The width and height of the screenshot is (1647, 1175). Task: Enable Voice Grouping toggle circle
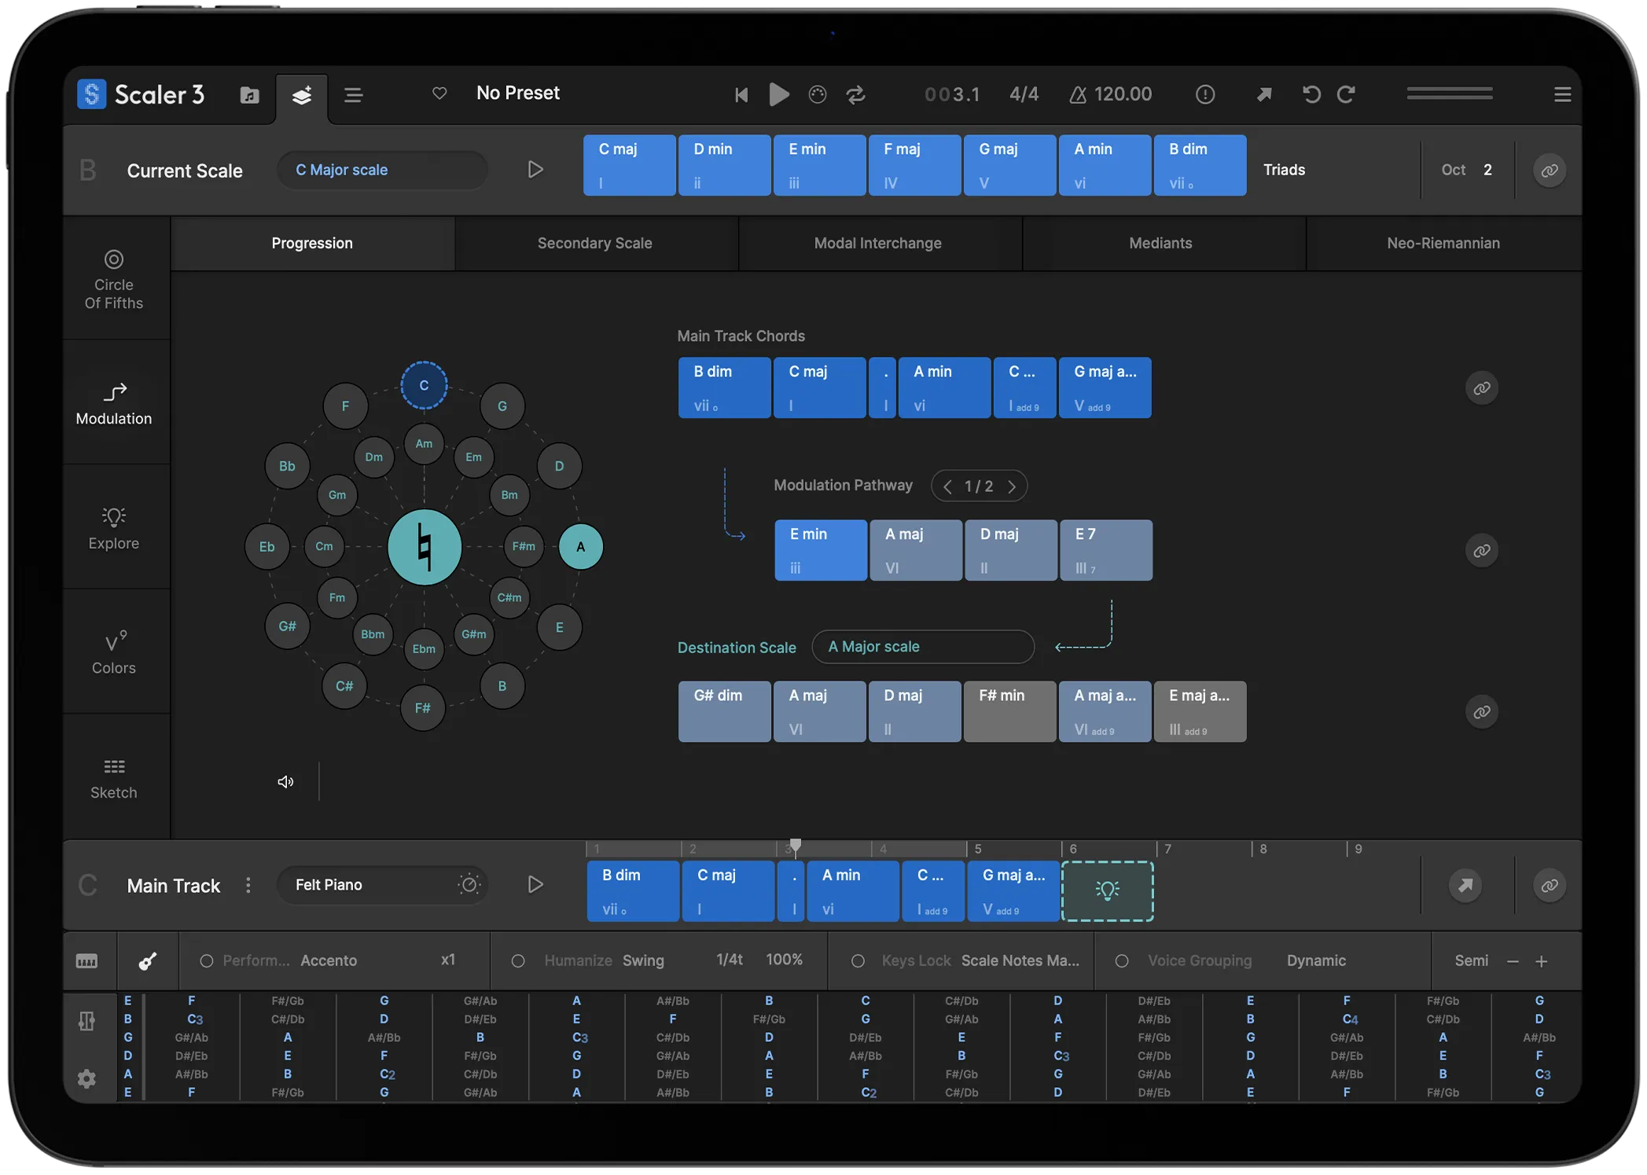click(x=1122, y=961)
